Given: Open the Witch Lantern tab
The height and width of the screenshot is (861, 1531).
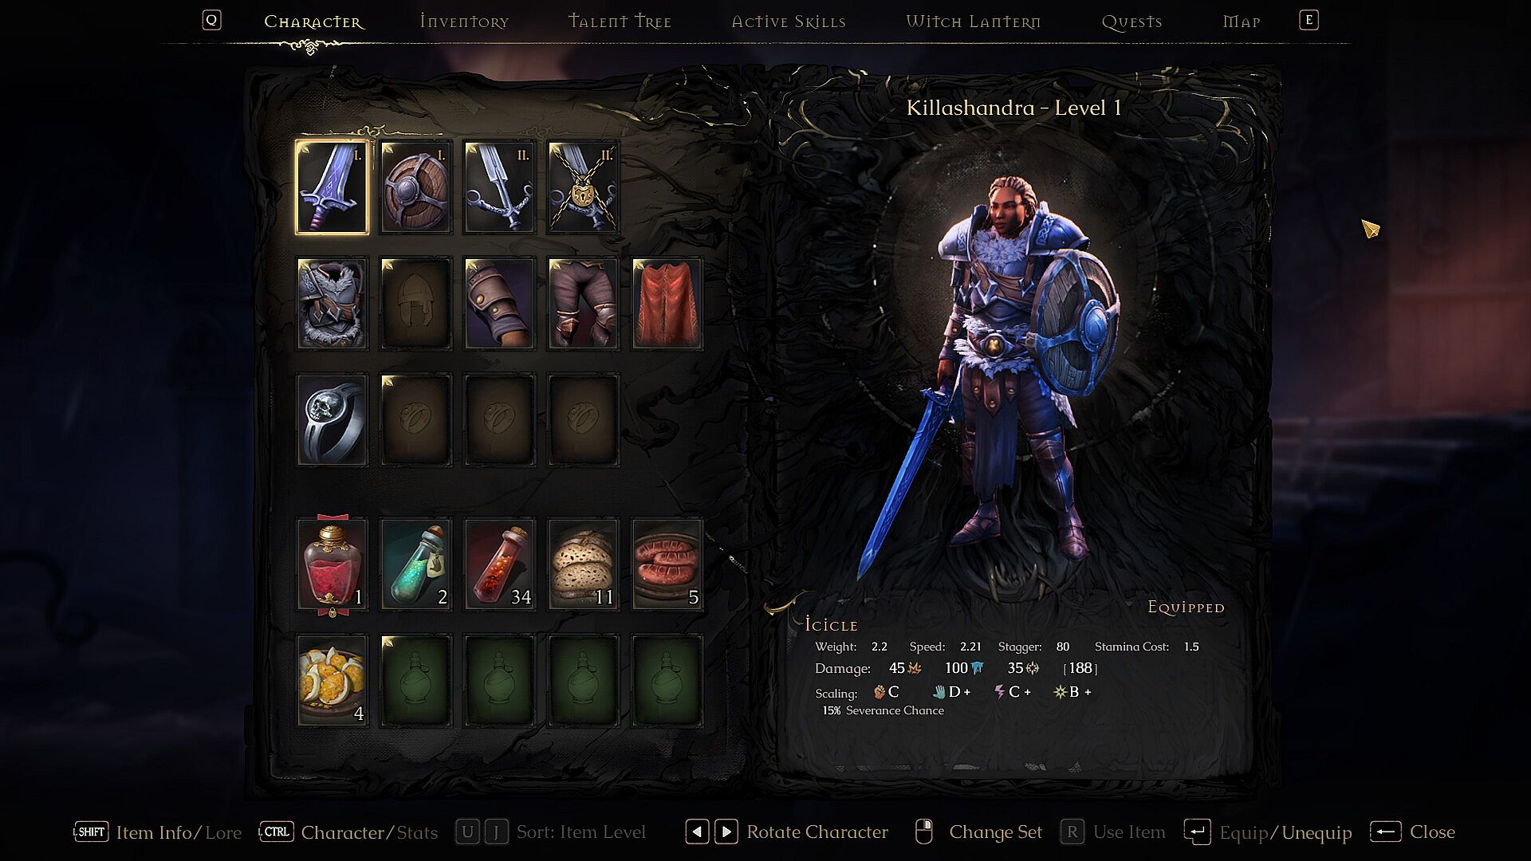Looking at the screenshot, I should click(973, 22).
